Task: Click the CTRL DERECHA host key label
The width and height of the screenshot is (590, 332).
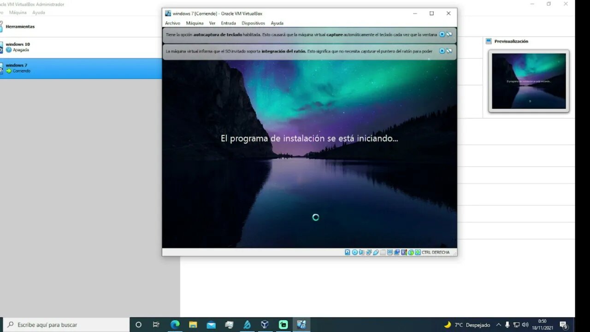Action: pos(436,252)
